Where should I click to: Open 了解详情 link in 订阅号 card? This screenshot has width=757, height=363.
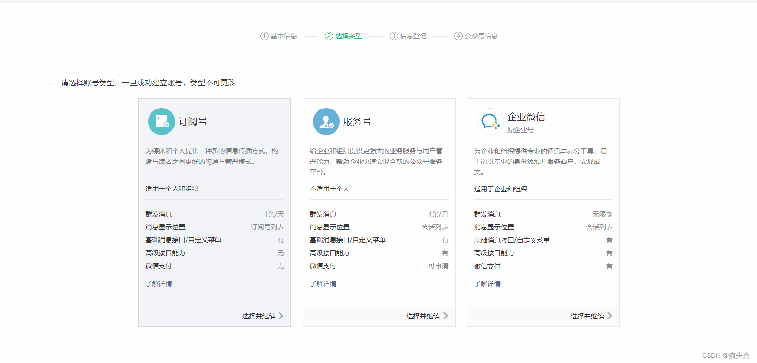159,284
